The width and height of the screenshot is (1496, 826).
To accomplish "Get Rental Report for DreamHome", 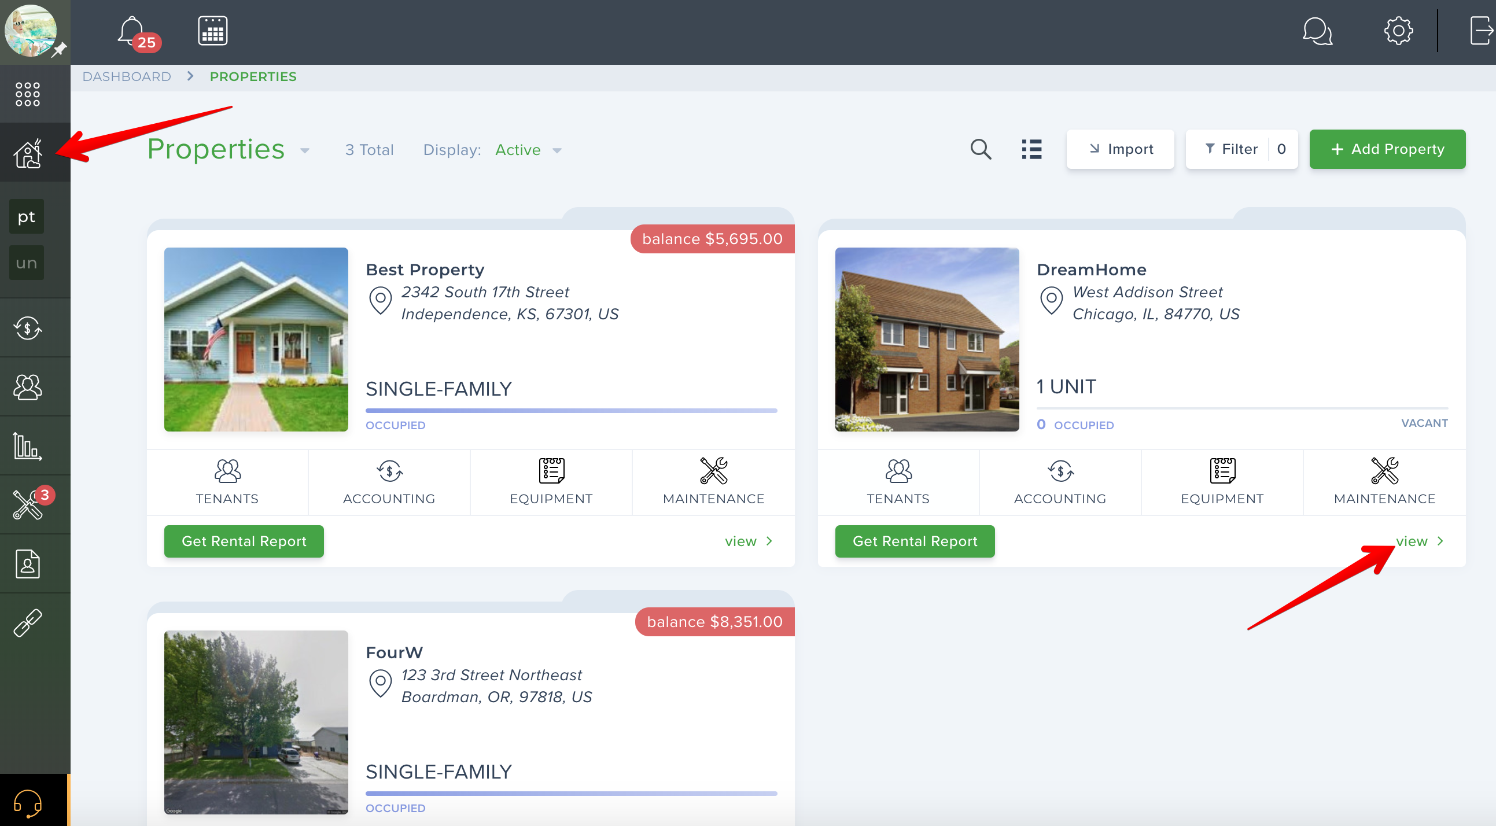I will (x=915, y=541).
